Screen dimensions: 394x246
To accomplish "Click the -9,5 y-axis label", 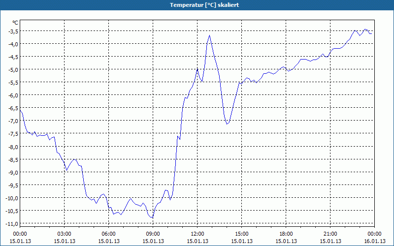I will pyautogui.click(x=13, y=185).
